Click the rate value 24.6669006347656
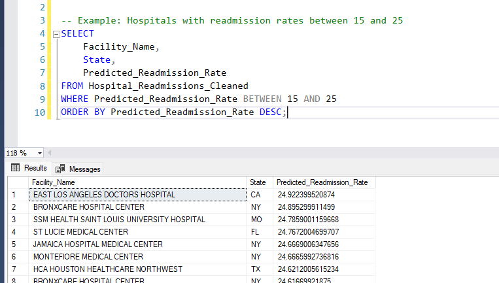This screenshot has height=283, width=499. pyautogui.click(x=324, y=244)
